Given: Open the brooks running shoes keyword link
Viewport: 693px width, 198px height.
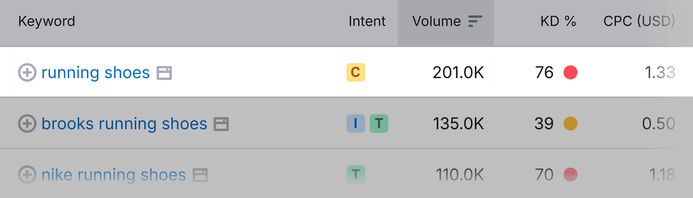Looking at the screenshot, I should click(x=124, y=124).
